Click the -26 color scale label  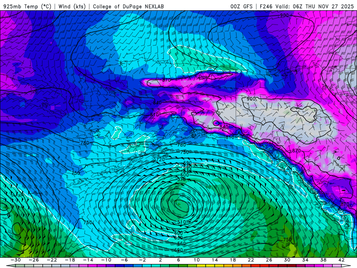pos(34,260)
